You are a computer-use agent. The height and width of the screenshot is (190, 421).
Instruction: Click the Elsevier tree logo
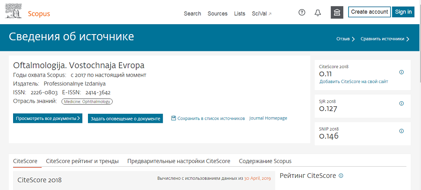click(x=14, y=11)
